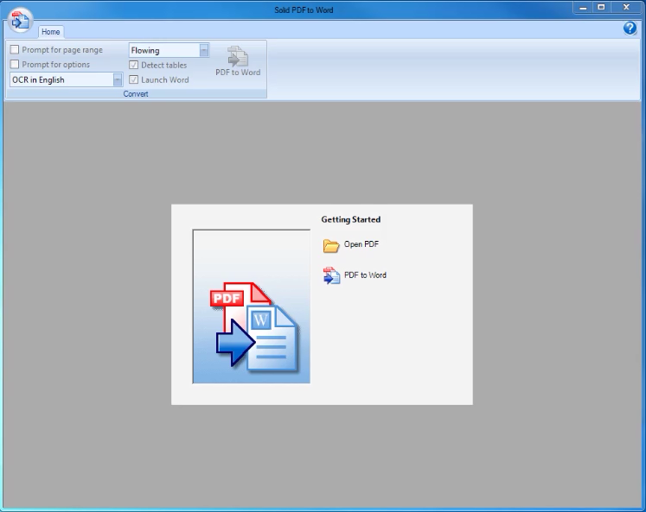Open the Flowing layout mode dropdown
Viewport: 646px width, 512px height.
coord(204,50)
